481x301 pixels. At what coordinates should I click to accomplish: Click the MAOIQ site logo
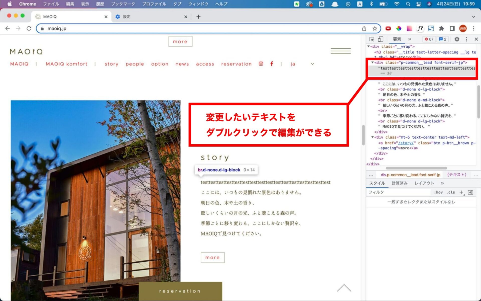[x=26, y=52]
